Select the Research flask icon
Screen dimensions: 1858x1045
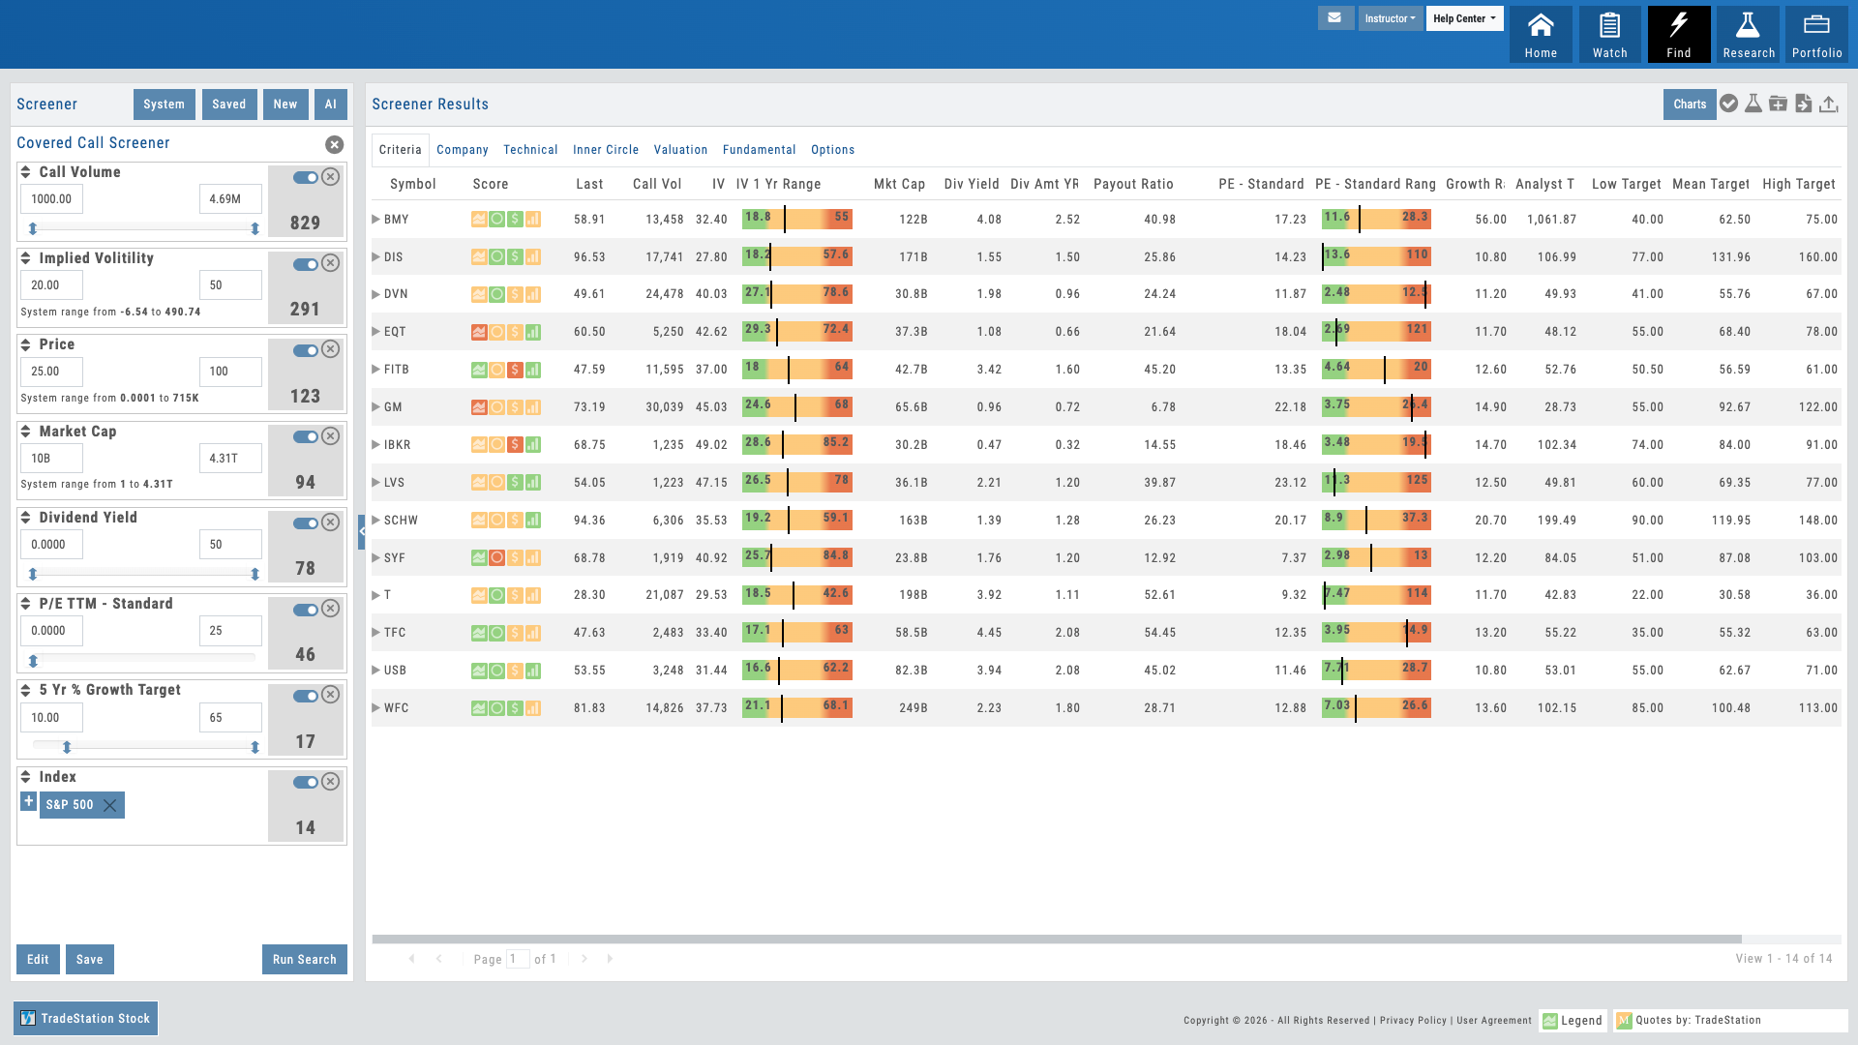pos(1748,34)
